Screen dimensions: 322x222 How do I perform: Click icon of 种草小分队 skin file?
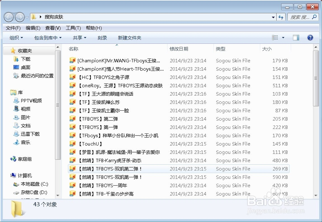tap(73, 135)
